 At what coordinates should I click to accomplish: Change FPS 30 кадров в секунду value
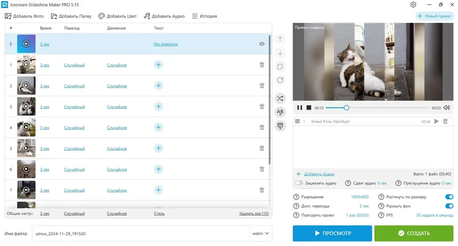click(435, 215)
